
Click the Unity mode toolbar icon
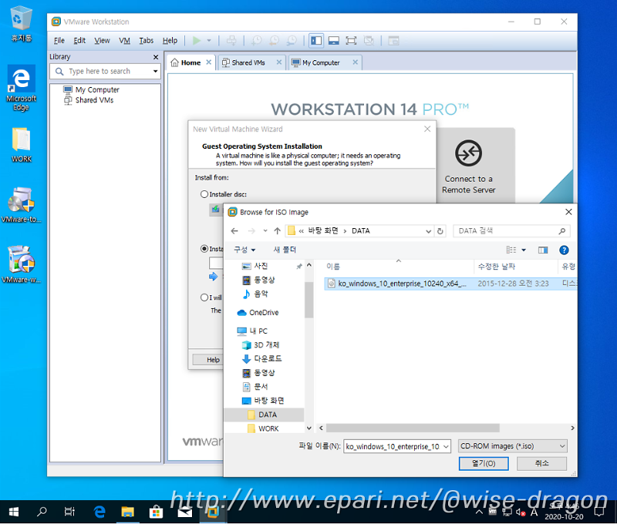click(369, 41)
